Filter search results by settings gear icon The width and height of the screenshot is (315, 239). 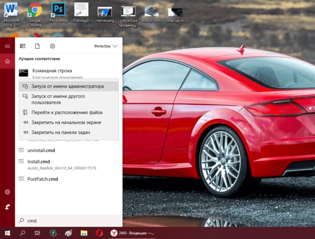click(52, 46)
